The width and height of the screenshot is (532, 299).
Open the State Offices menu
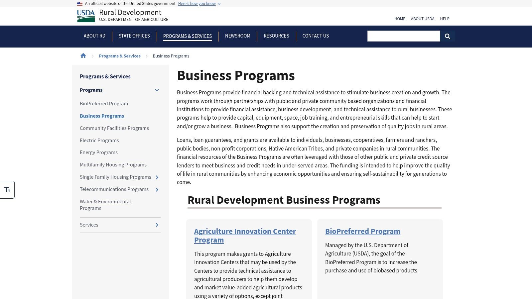pos(134,36)
